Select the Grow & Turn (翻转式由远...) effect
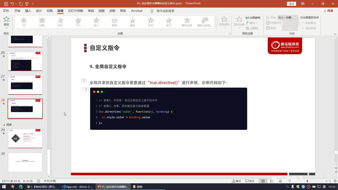Image resolution: width=338 pixels, height=190 pixels. tap(205, 22)
